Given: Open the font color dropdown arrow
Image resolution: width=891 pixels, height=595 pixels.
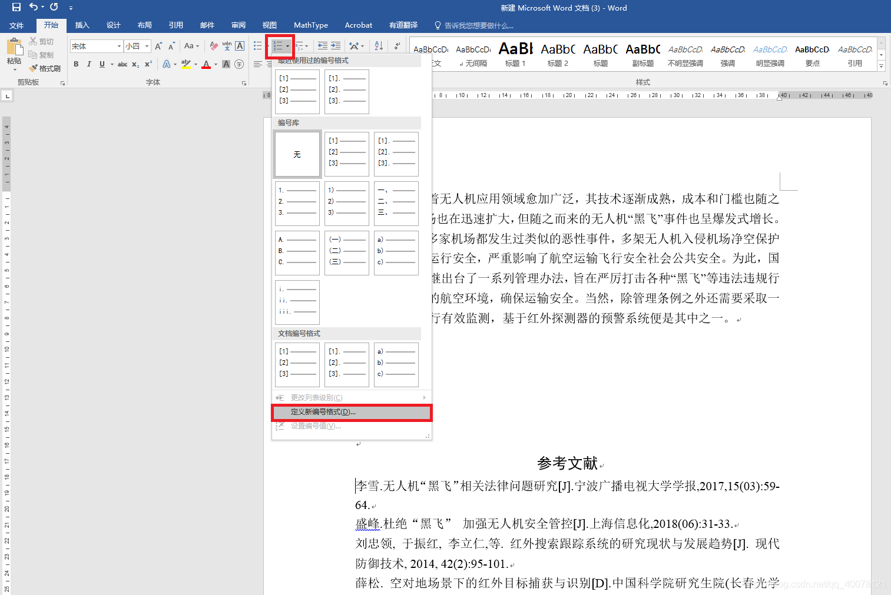Looking at the screenshot, I should tap(216, 64).
